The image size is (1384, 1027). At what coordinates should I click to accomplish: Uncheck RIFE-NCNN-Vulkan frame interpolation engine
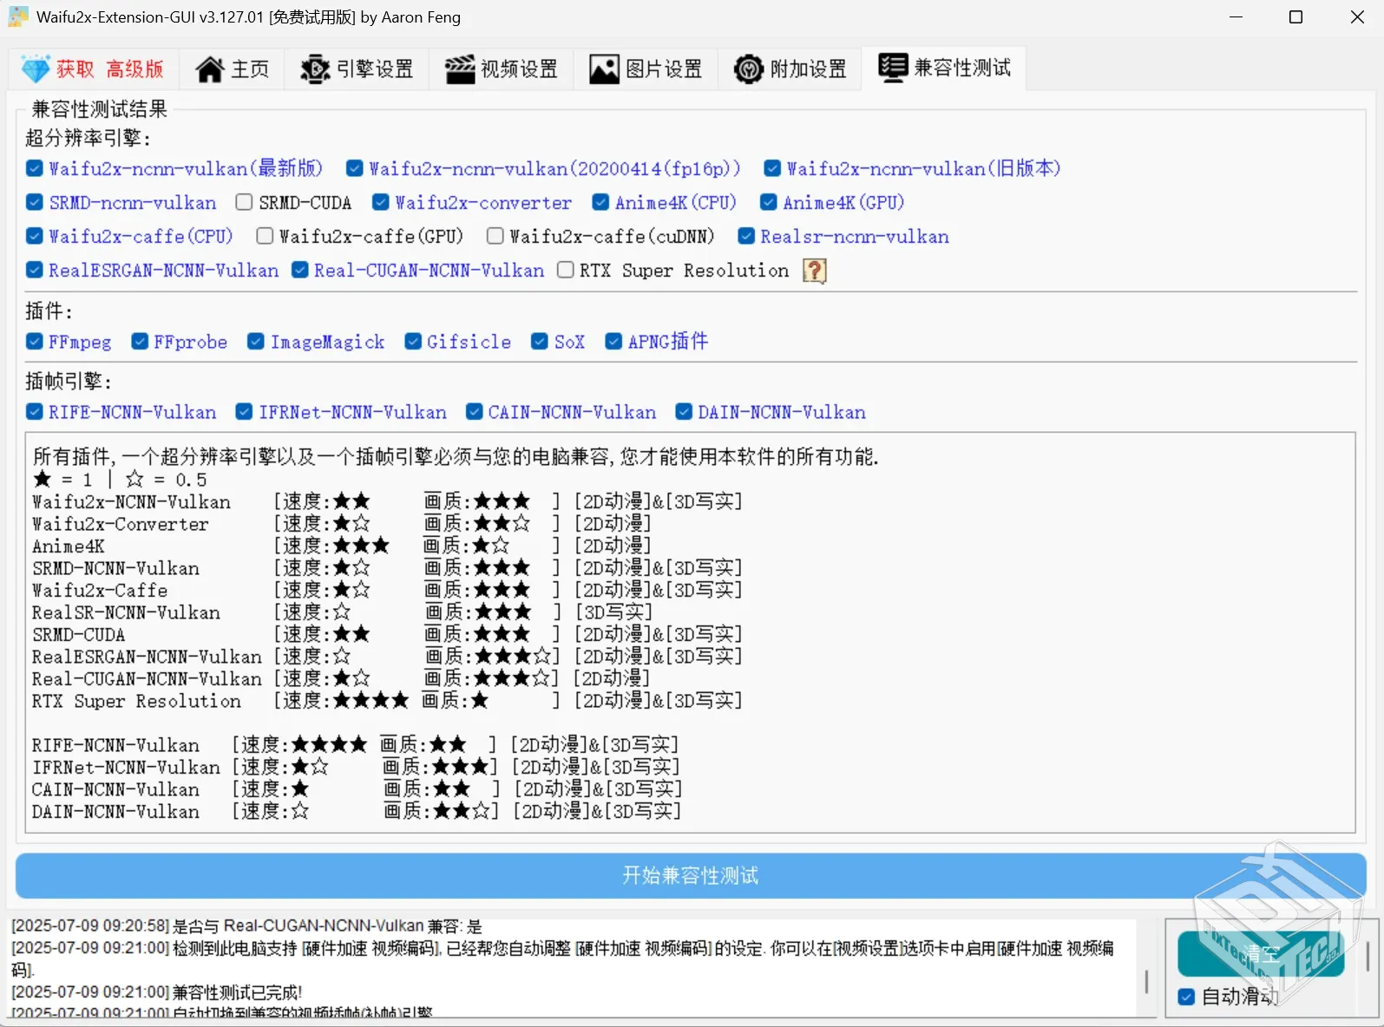pos(35,411)
